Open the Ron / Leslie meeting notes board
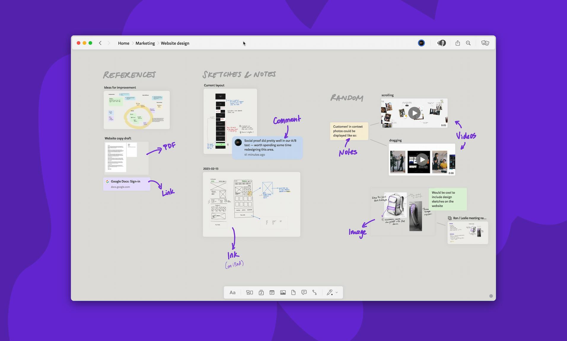 pos(468,233)
